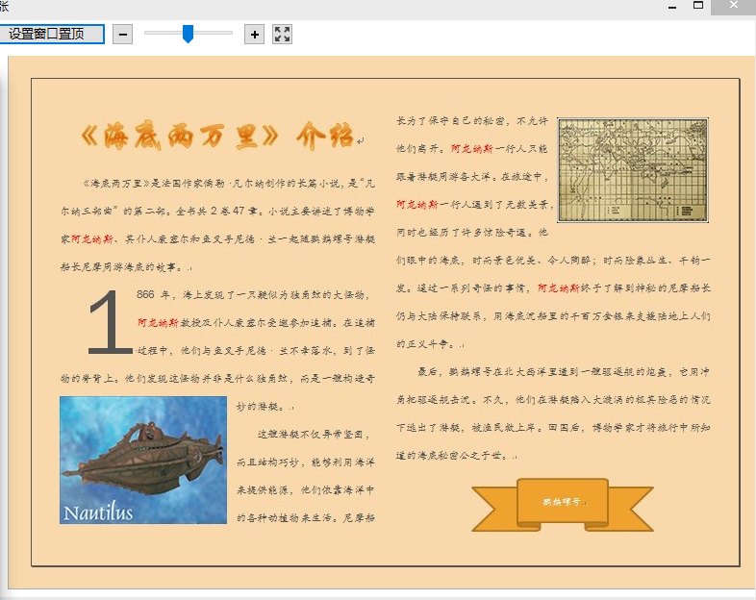Viewport: 756px width, 600px height.
Task: Click the orange ribbon banner labeled 鹦鹉螺号
Action: [x=563, y=502]
